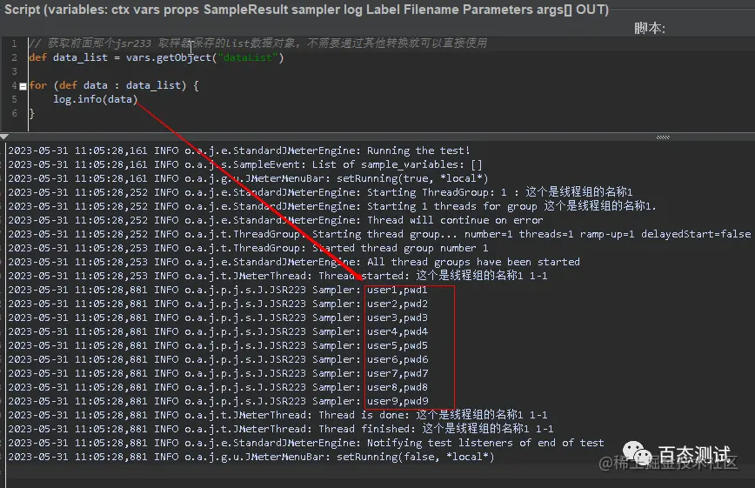Screen dimensions: 755x488
Task: Click the 'Script (variables: ctx vars...' header label
Action: tap(307, 10)
